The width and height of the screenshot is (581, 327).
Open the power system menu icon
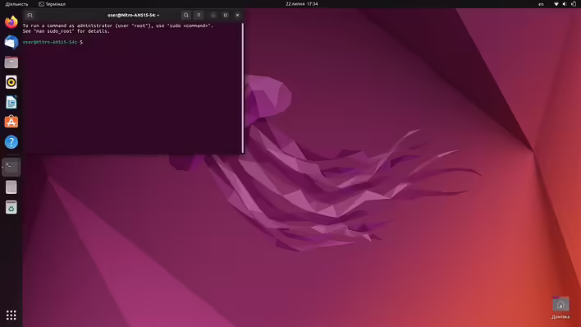point(574,4)
